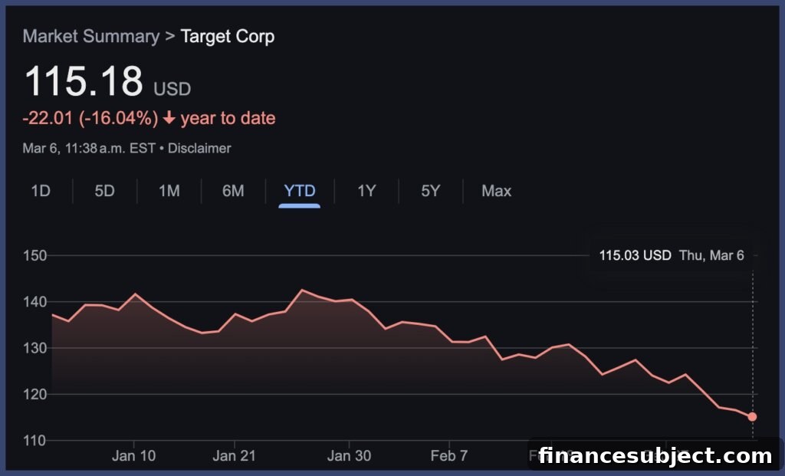Click the 130 y-axis label
The image size is (785, 476).
34,348
